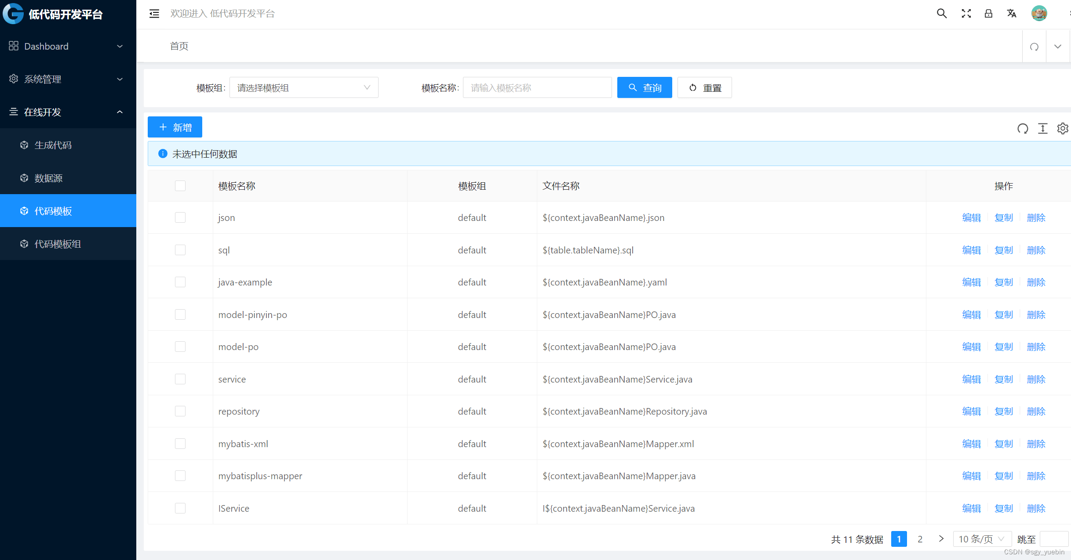Click 编辑 for the service row
Image resolution: width=1071 pixels, height=560 pixels.
tap(971, 379)
